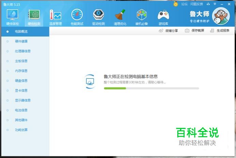Click the green detection progress bar
The image size is (236, 158).
tap(151, 88)
